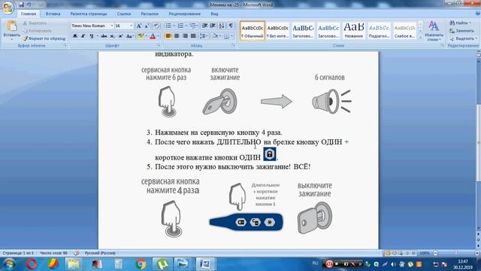Toggle strikethrough formatting
Image resolution: width=481 pixels, height=271 pixels.
pyautogui.click(x=104, y=36)
